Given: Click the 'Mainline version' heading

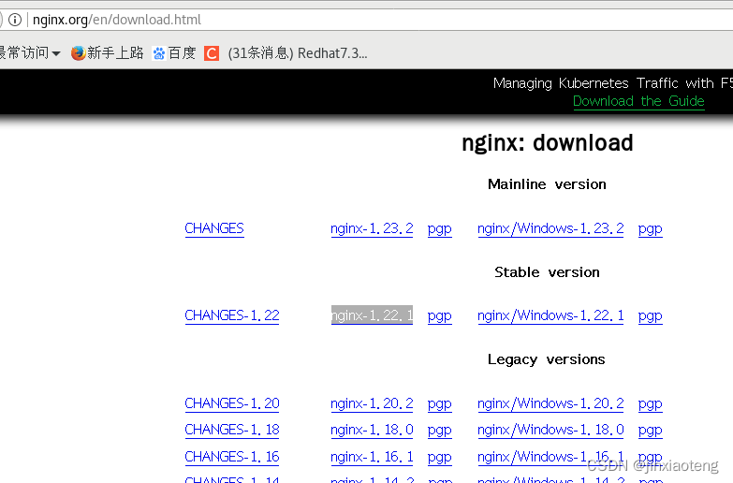Looking at the screenshot, I should [547, 184].
